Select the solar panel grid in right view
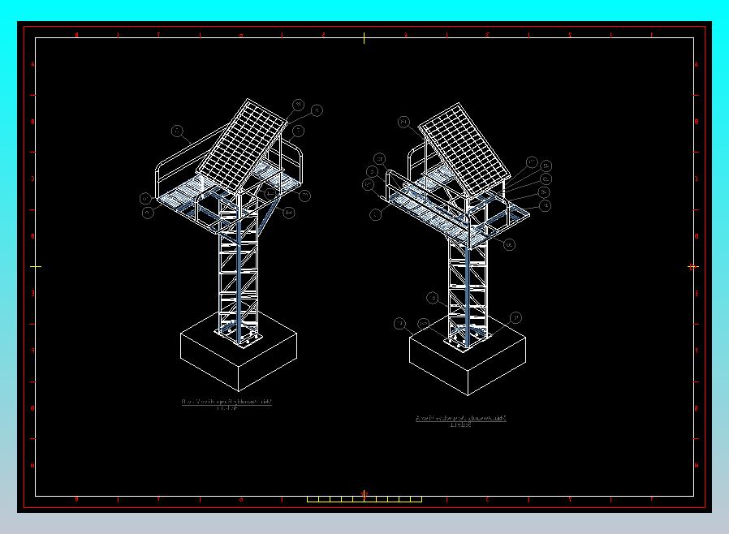729x534 pixels. click(x=464, y=149)
